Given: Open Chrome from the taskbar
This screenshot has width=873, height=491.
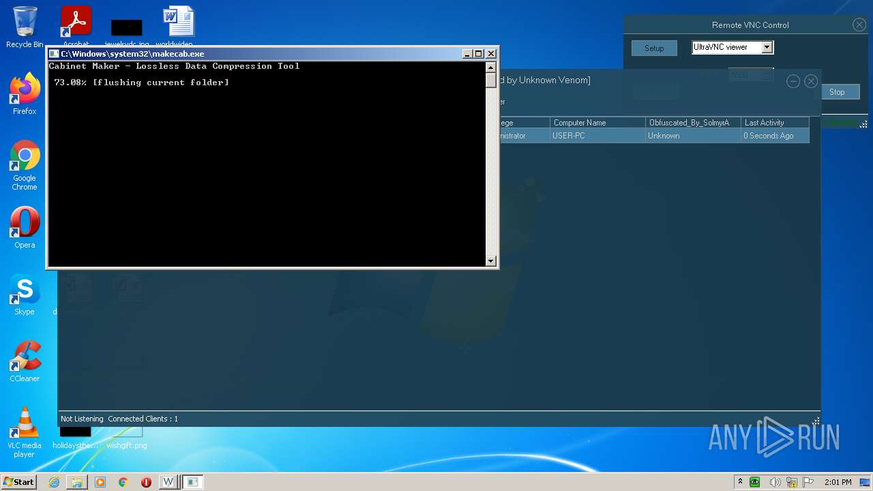Looking at the screenshot, I should pyautogui.click(x=123, y=482).
